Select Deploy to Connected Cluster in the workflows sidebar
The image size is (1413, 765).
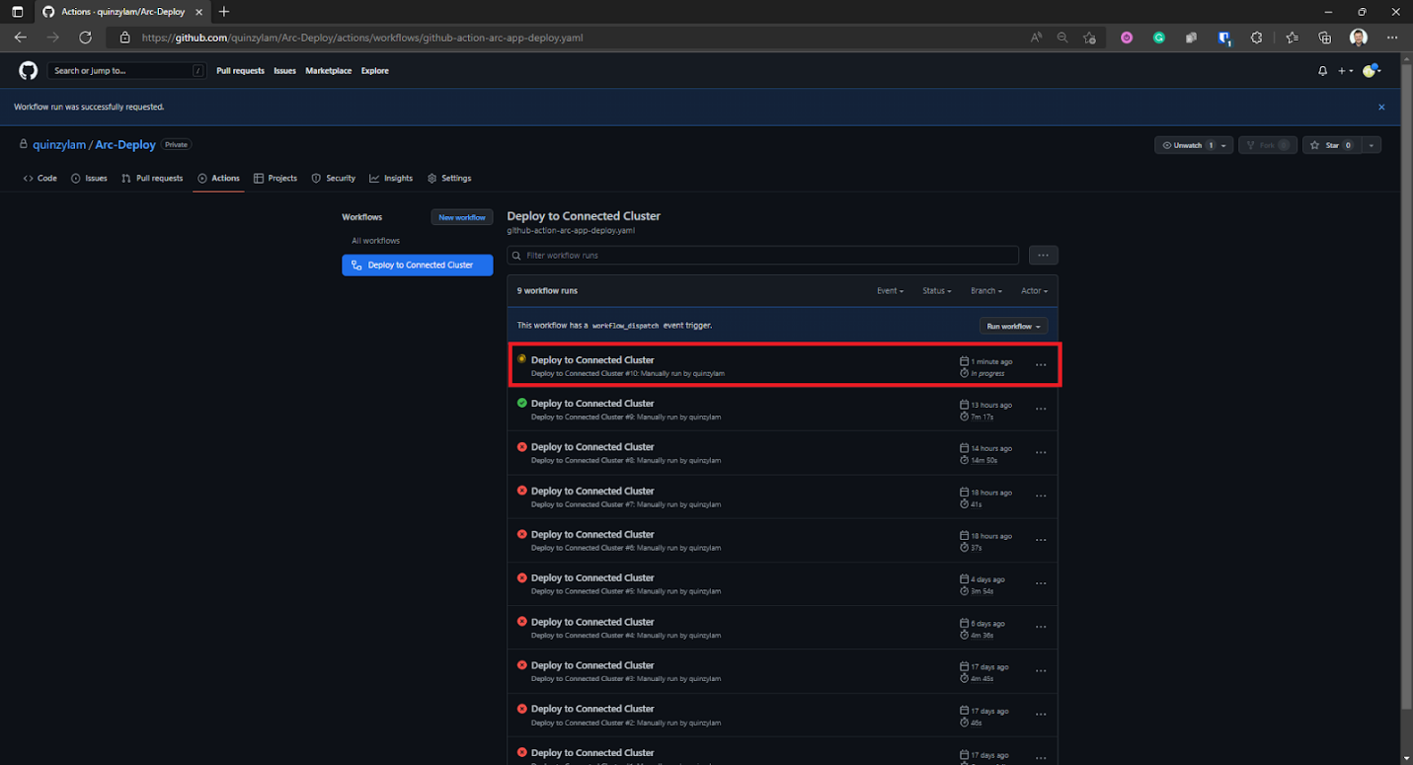coord(418,265)
